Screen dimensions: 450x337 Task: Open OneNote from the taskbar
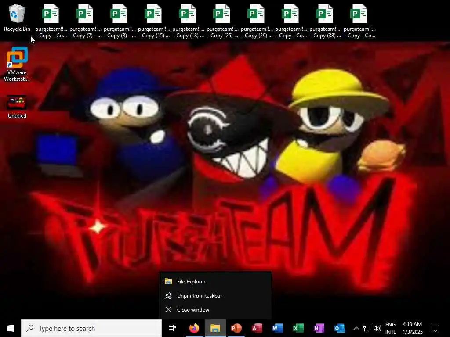[x=319, y=328]
